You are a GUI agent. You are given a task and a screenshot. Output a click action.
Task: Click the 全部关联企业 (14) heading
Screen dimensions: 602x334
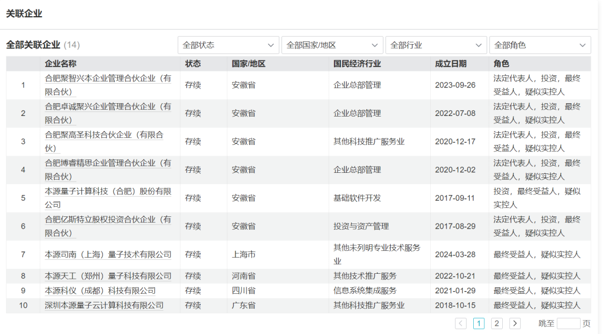[42, 45]
